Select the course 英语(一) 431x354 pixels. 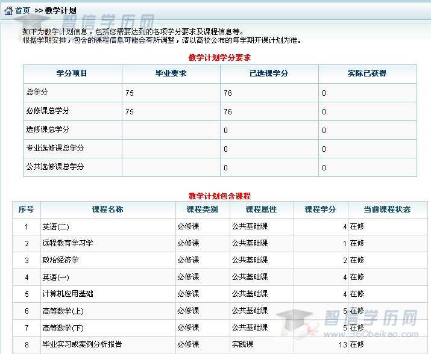coord(56,278)
